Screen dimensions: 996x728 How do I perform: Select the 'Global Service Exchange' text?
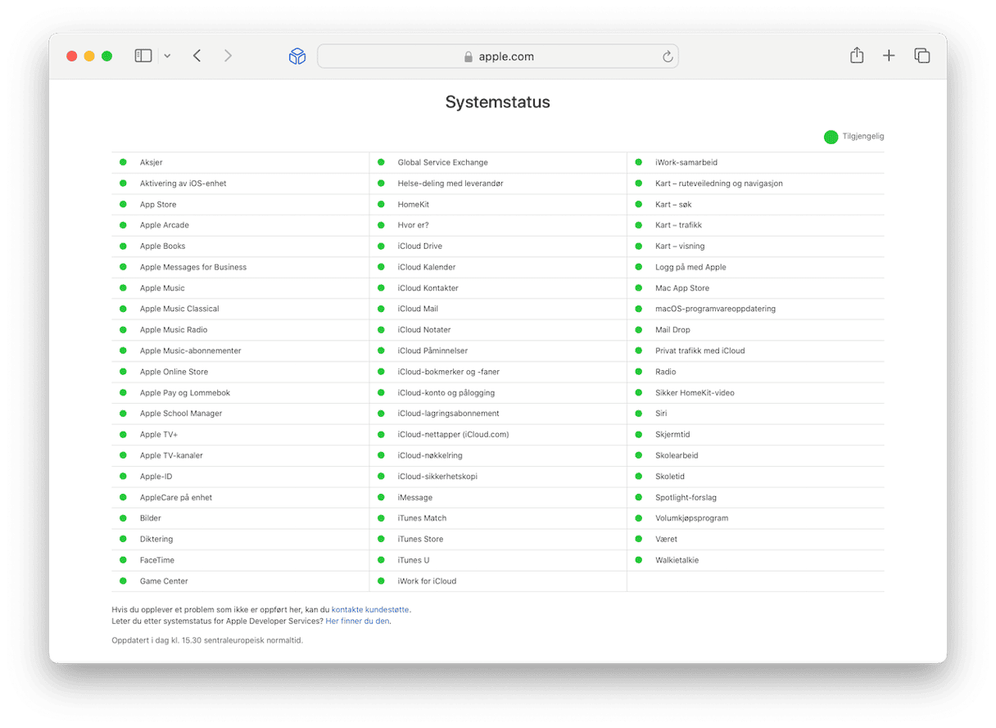pos(443,162)
